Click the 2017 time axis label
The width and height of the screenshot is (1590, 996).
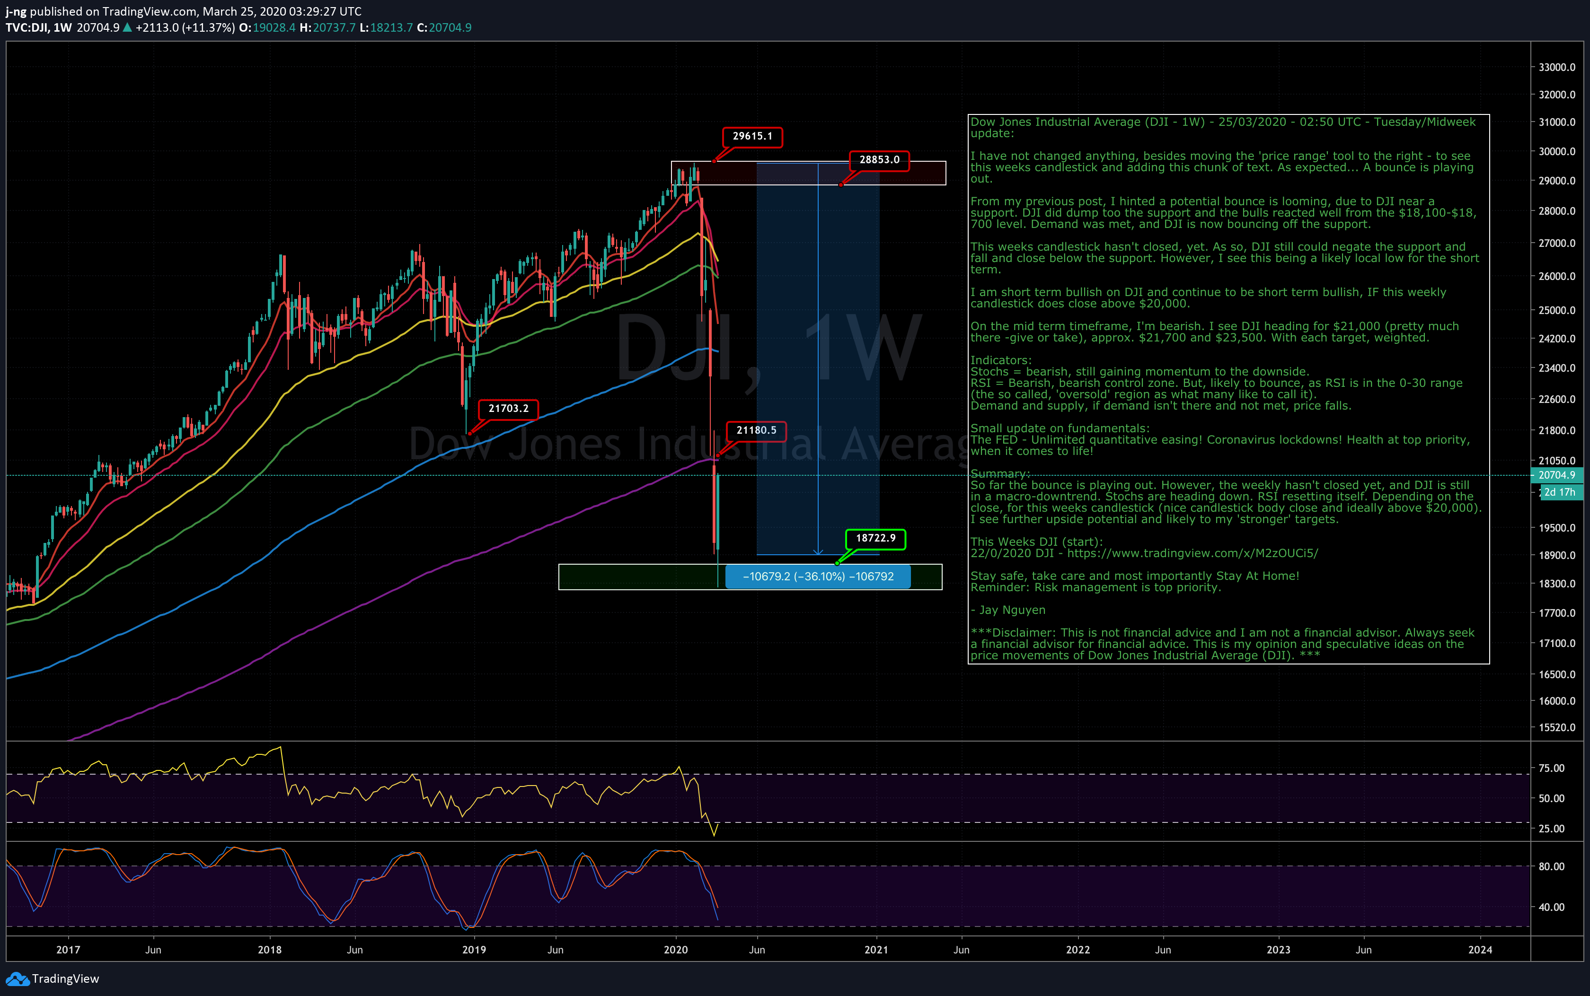coord(68,950)
